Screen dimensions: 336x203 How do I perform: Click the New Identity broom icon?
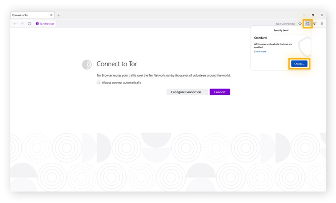(x=315, y=24)
